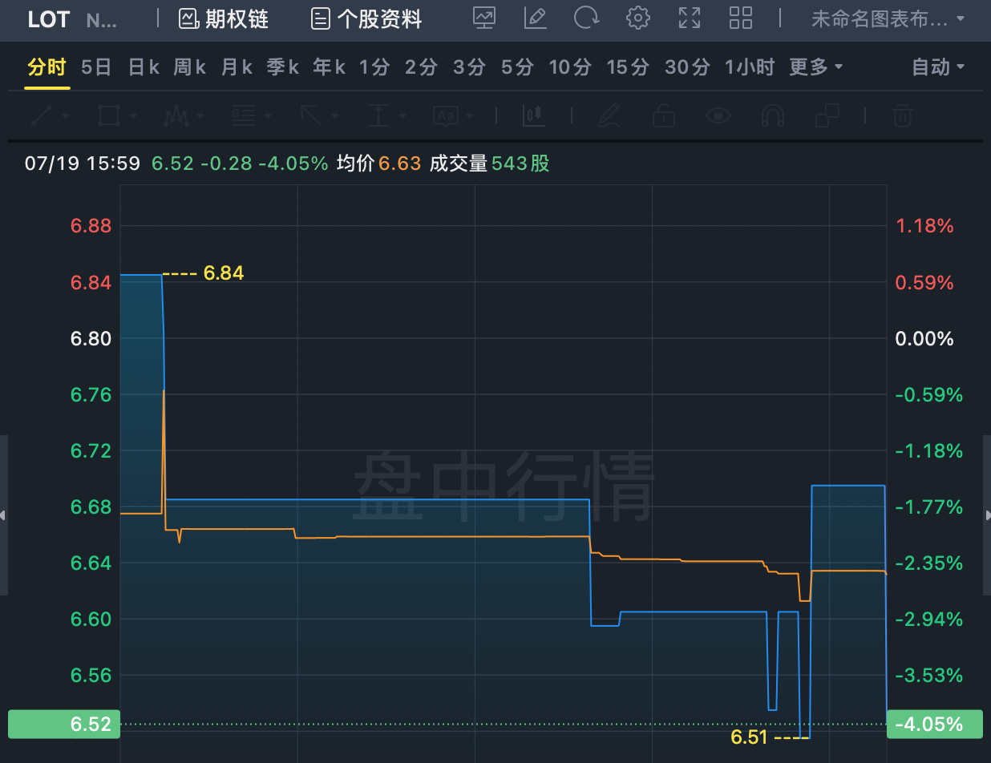Click the 6.84 high price label
Screen dimensions: 991x763
(224, 273)
